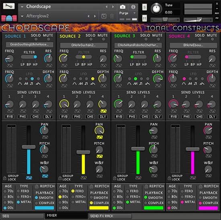Click modulation icon under Source 1 volume fader
The height and width of the screenshot is (220, 221).
[29, 178]
